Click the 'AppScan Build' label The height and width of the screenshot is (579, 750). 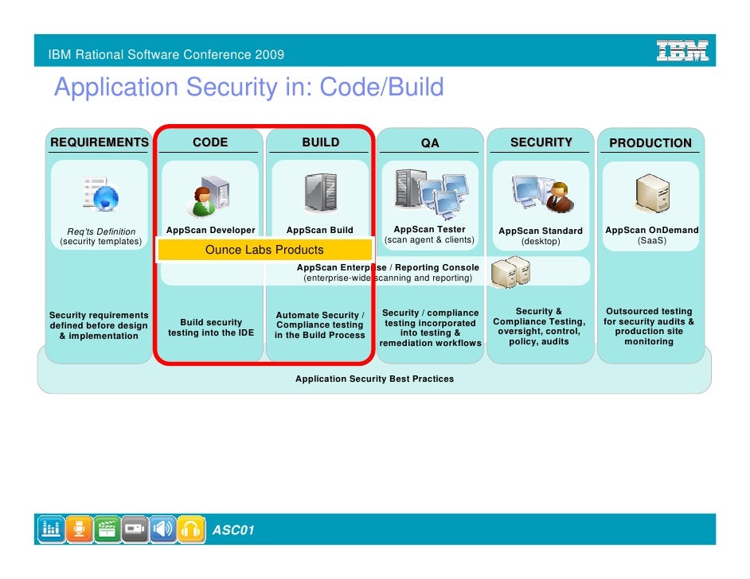[x=320, y=231]
